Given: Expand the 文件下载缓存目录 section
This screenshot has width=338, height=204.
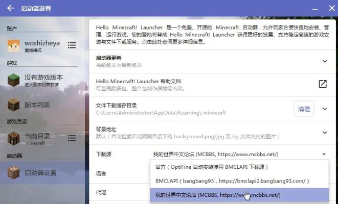Looking at the screenshot, I should pos(325,109).
